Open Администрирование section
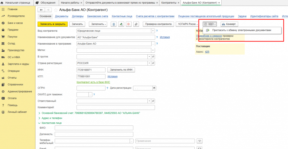The width and height of the screenshot is (288, 149). [20, 91]
